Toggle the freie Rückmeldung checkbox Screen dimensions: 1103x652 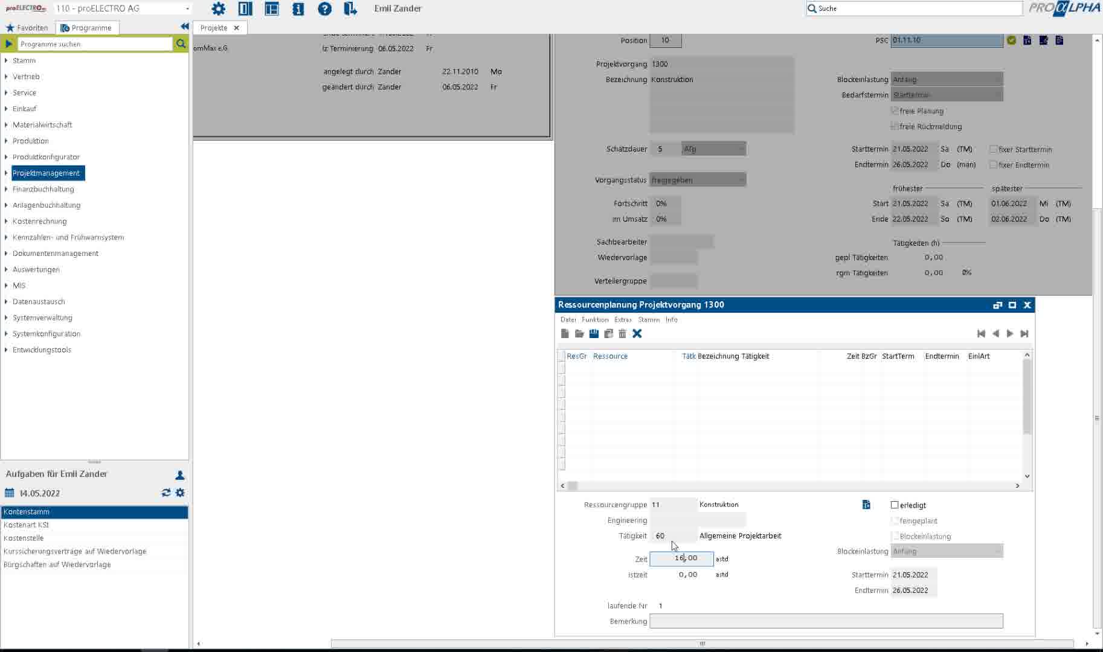[x=895, y=126]
